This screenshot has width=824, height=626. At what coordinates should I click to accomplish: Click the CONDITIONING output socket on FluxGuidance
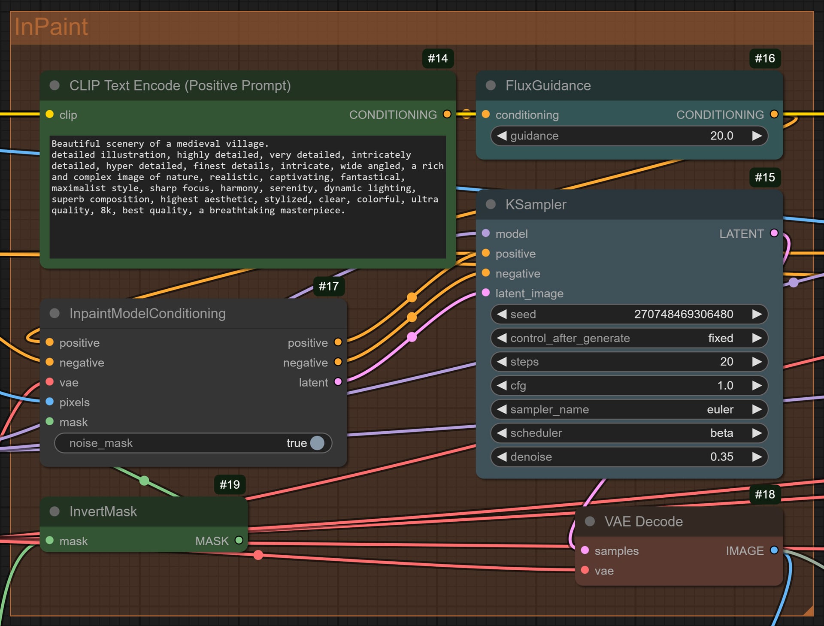[x=774, y=114]
